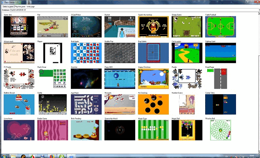Select the Spaceship Attack game thumbnail
This screenshot has height=158, width=260.
pos(120,130)
